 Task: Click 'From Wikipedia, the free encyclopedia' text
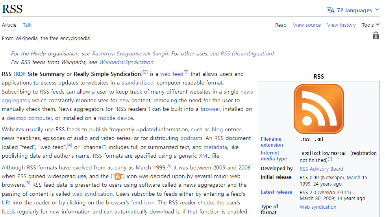tap(46, 38)
